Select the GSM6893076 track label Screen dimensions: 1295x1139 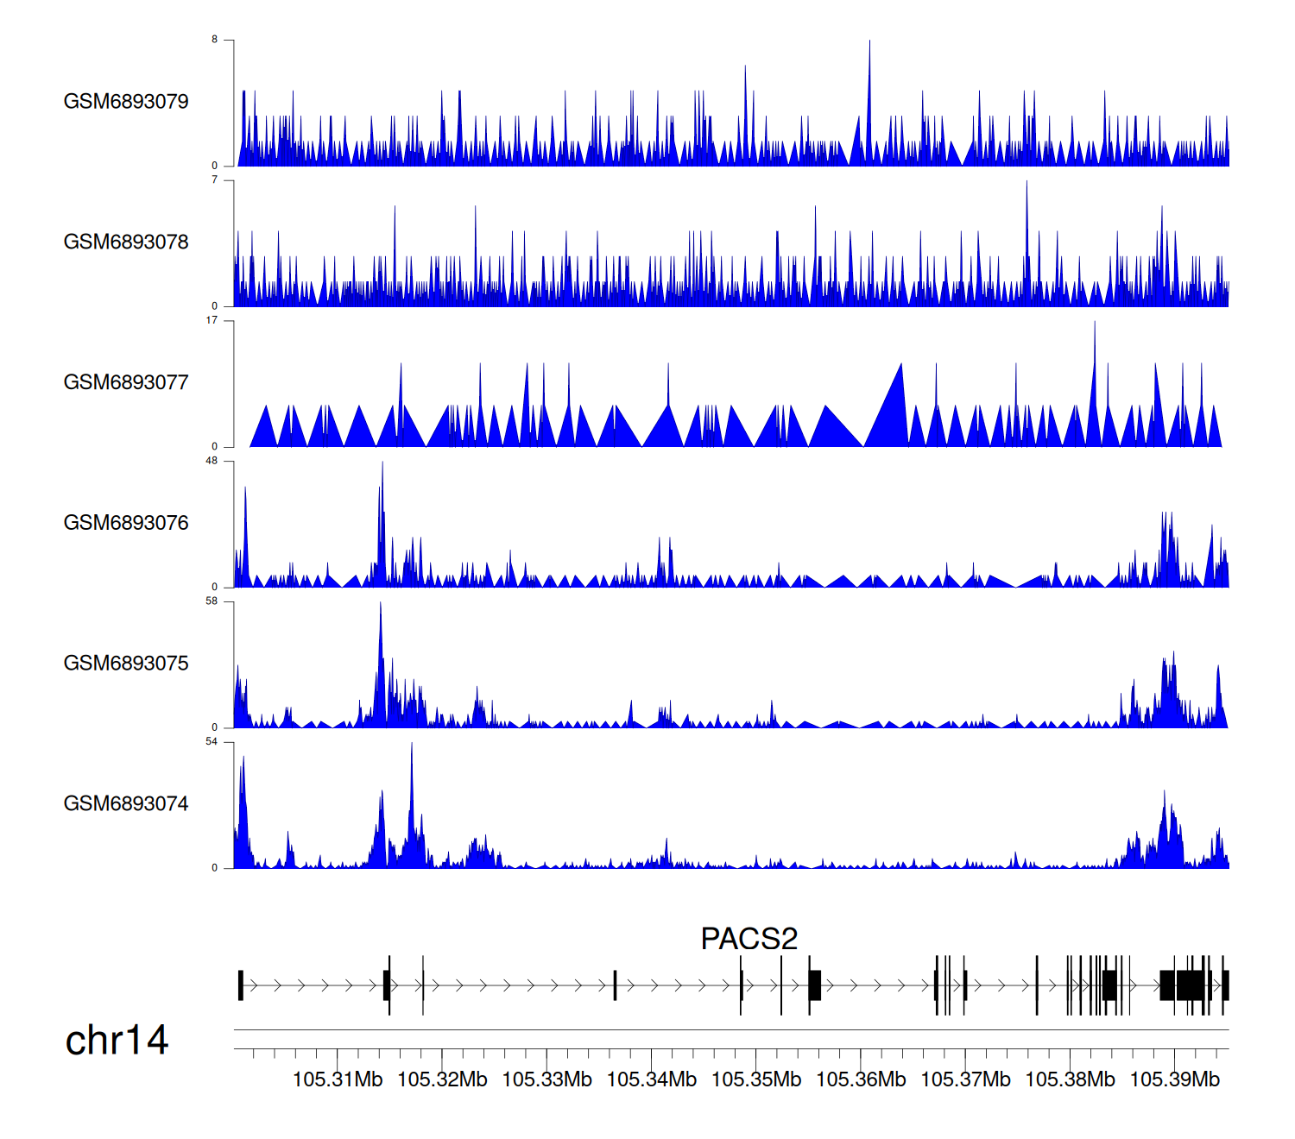126,523
